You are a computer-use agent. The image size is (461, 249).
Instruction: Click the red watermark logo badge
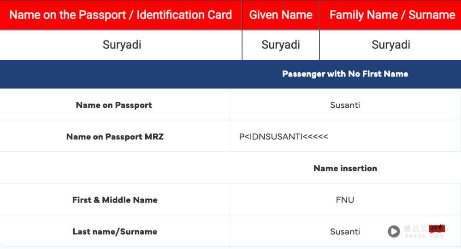[437, 228]
